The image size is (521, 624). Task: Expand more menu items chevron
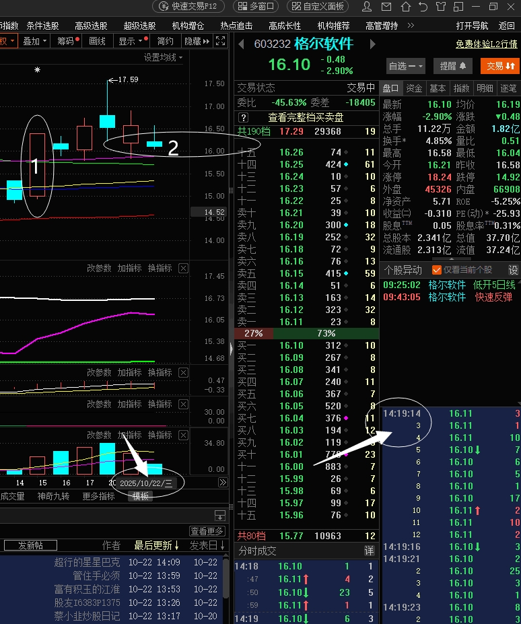point(411,26)
